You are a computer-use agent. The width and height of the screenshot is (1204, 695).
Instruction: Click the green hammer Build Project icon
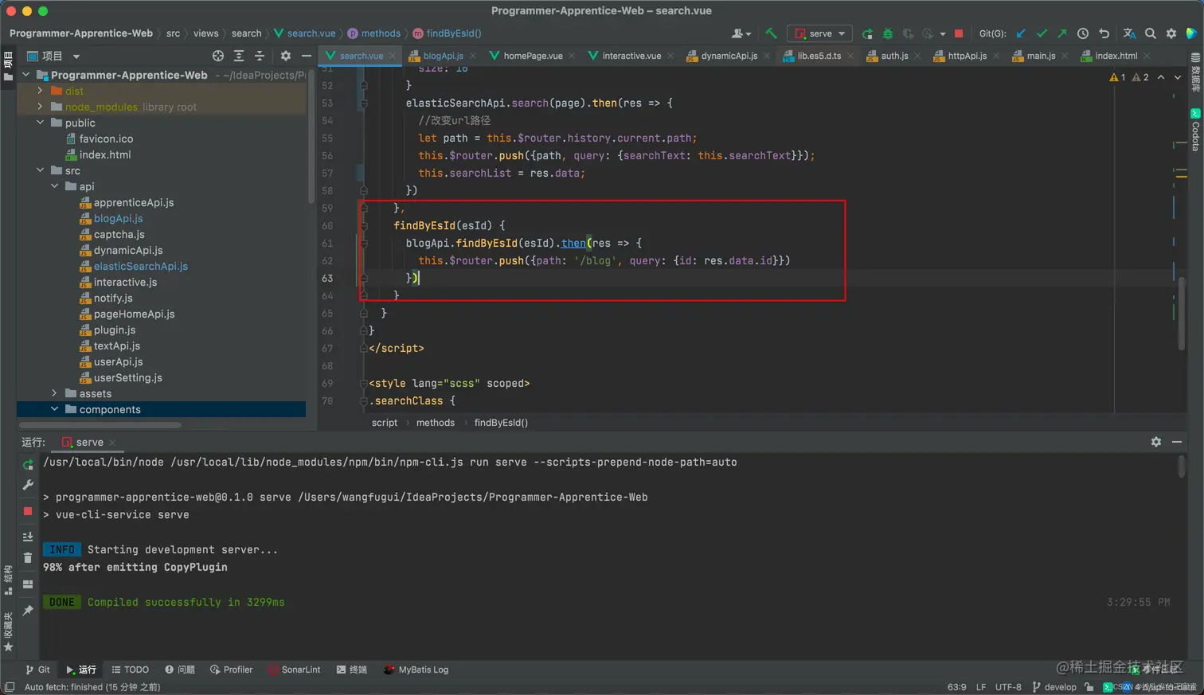(x=771, y=33)
